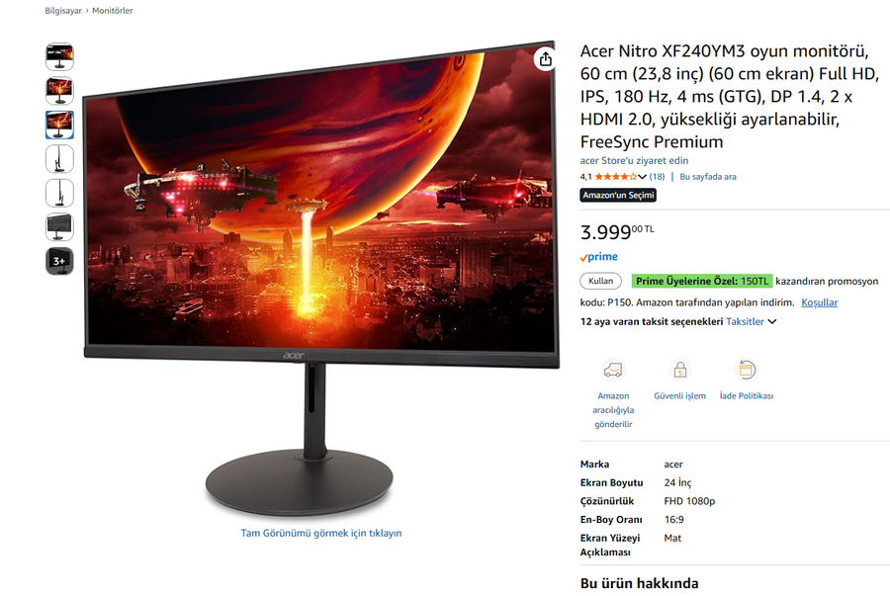Screen dimensions: 890x596
Task: Navigate to Monitörler breadcrumb
Action: (x=113, y=11)
